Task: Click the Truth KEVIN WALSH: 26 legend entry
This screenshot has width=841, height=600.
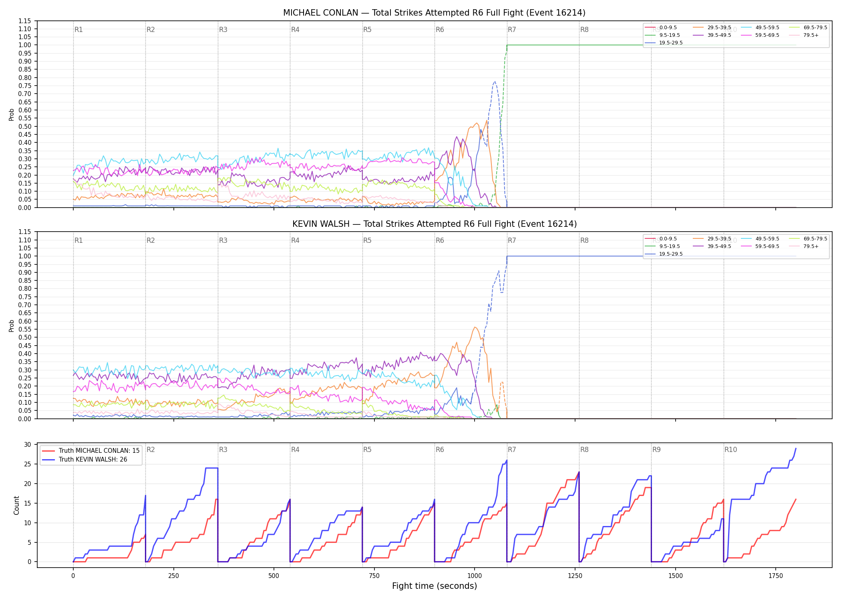Action: coord(85,460)
